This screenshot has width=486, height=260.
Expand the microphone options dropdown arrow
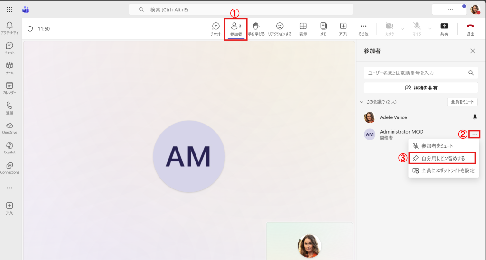[x=430, y=29]
